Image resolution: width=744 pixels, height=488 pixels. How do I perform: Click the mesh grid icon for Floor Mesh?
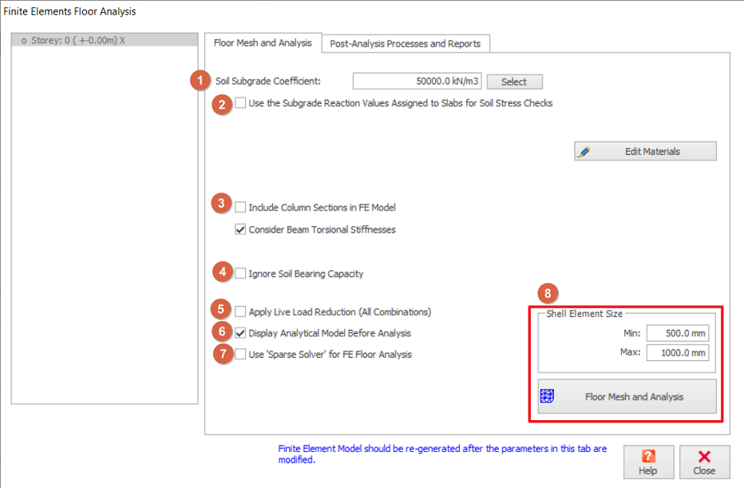click(x=548, y=396)
